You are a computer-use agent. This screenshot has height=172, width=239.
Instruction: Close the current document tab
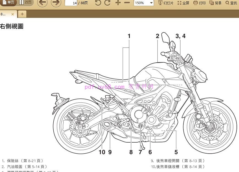13,14
